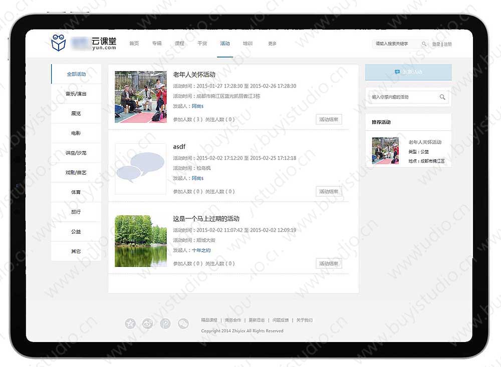
Task: Click 活动结束 button for asdf activity
Action: pos(329,191)
